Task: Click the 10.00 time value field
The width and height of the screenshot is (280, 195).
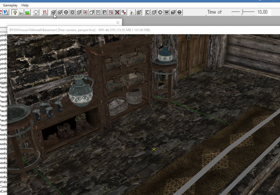Action: coord(263,12)
